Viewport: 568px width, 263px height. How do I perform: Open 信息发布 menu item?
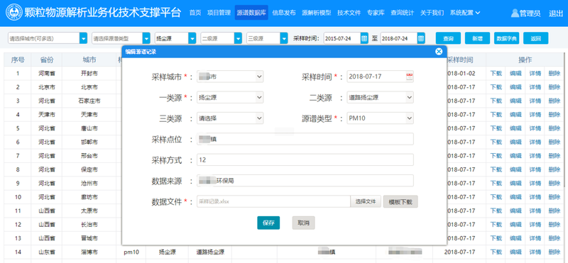click(x=283, y=13)
